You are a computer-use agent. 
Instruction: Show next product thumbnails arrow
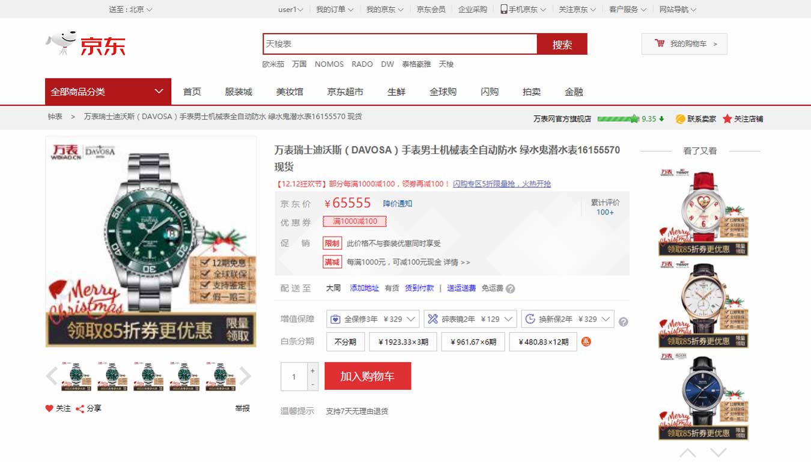point(245,377)
